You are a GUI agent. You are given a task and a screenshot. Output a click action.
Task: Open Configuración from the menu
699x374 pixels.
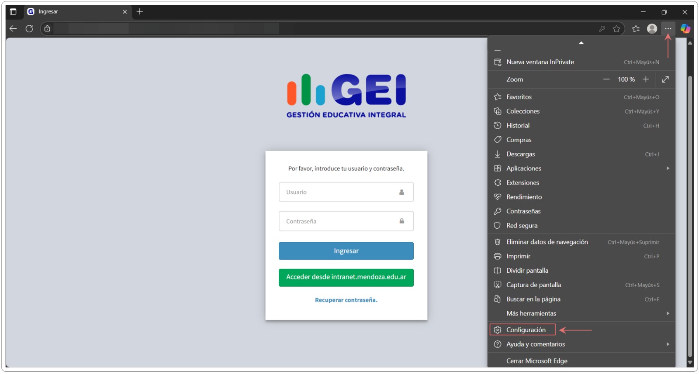581,330
